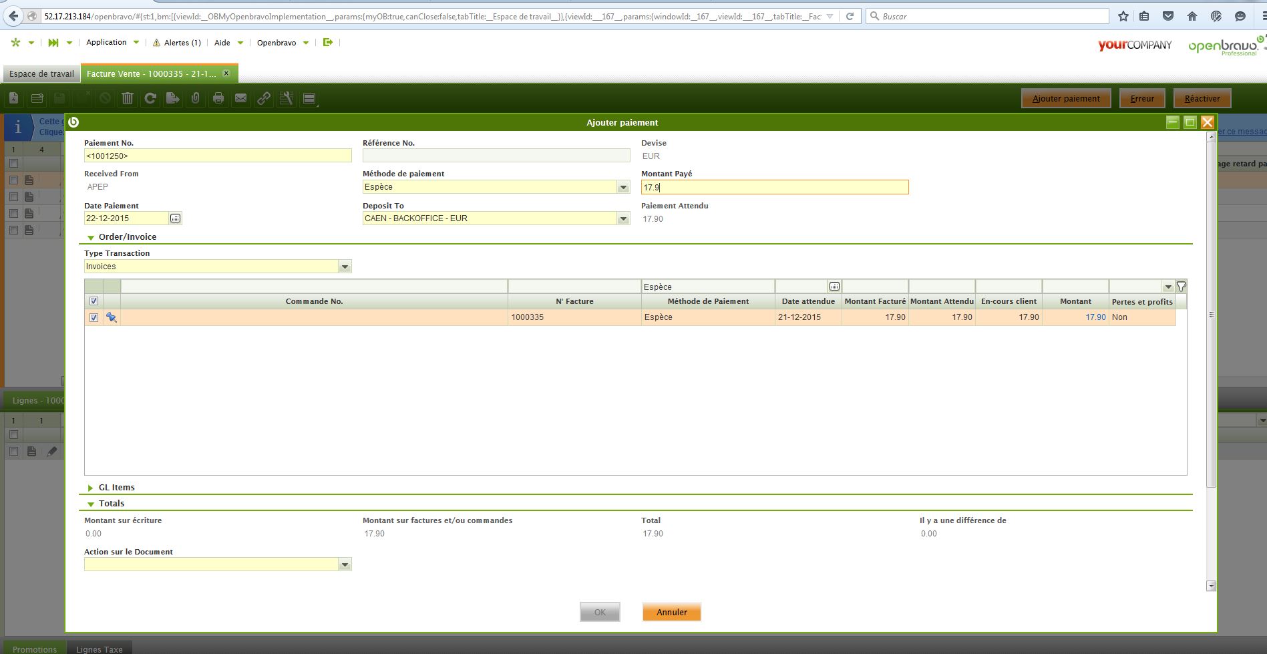Screen dimensions: 1267x654
Task: Click the email envelope toolbar icon
Action: (240, 99)
